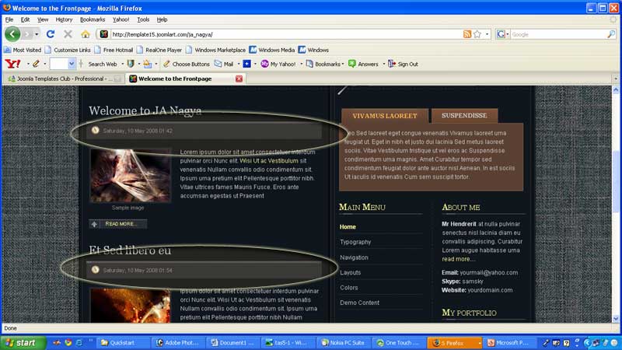Click the Yahoo toolbar Bookmarks button
Image resolution: width=622 pixels, height=350 pixels.
click(323, 64)
